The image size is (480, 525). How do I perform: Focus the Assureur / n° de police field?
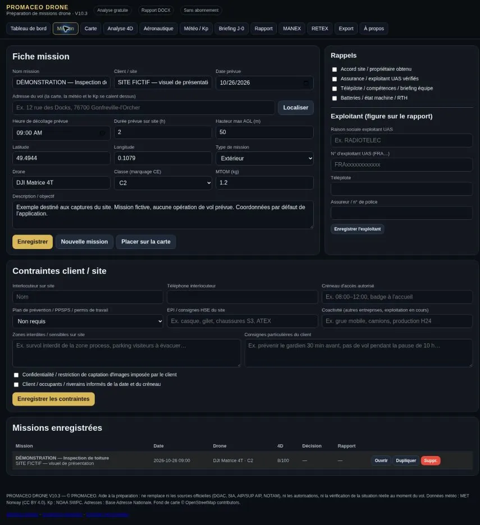[x=401, y=213]
